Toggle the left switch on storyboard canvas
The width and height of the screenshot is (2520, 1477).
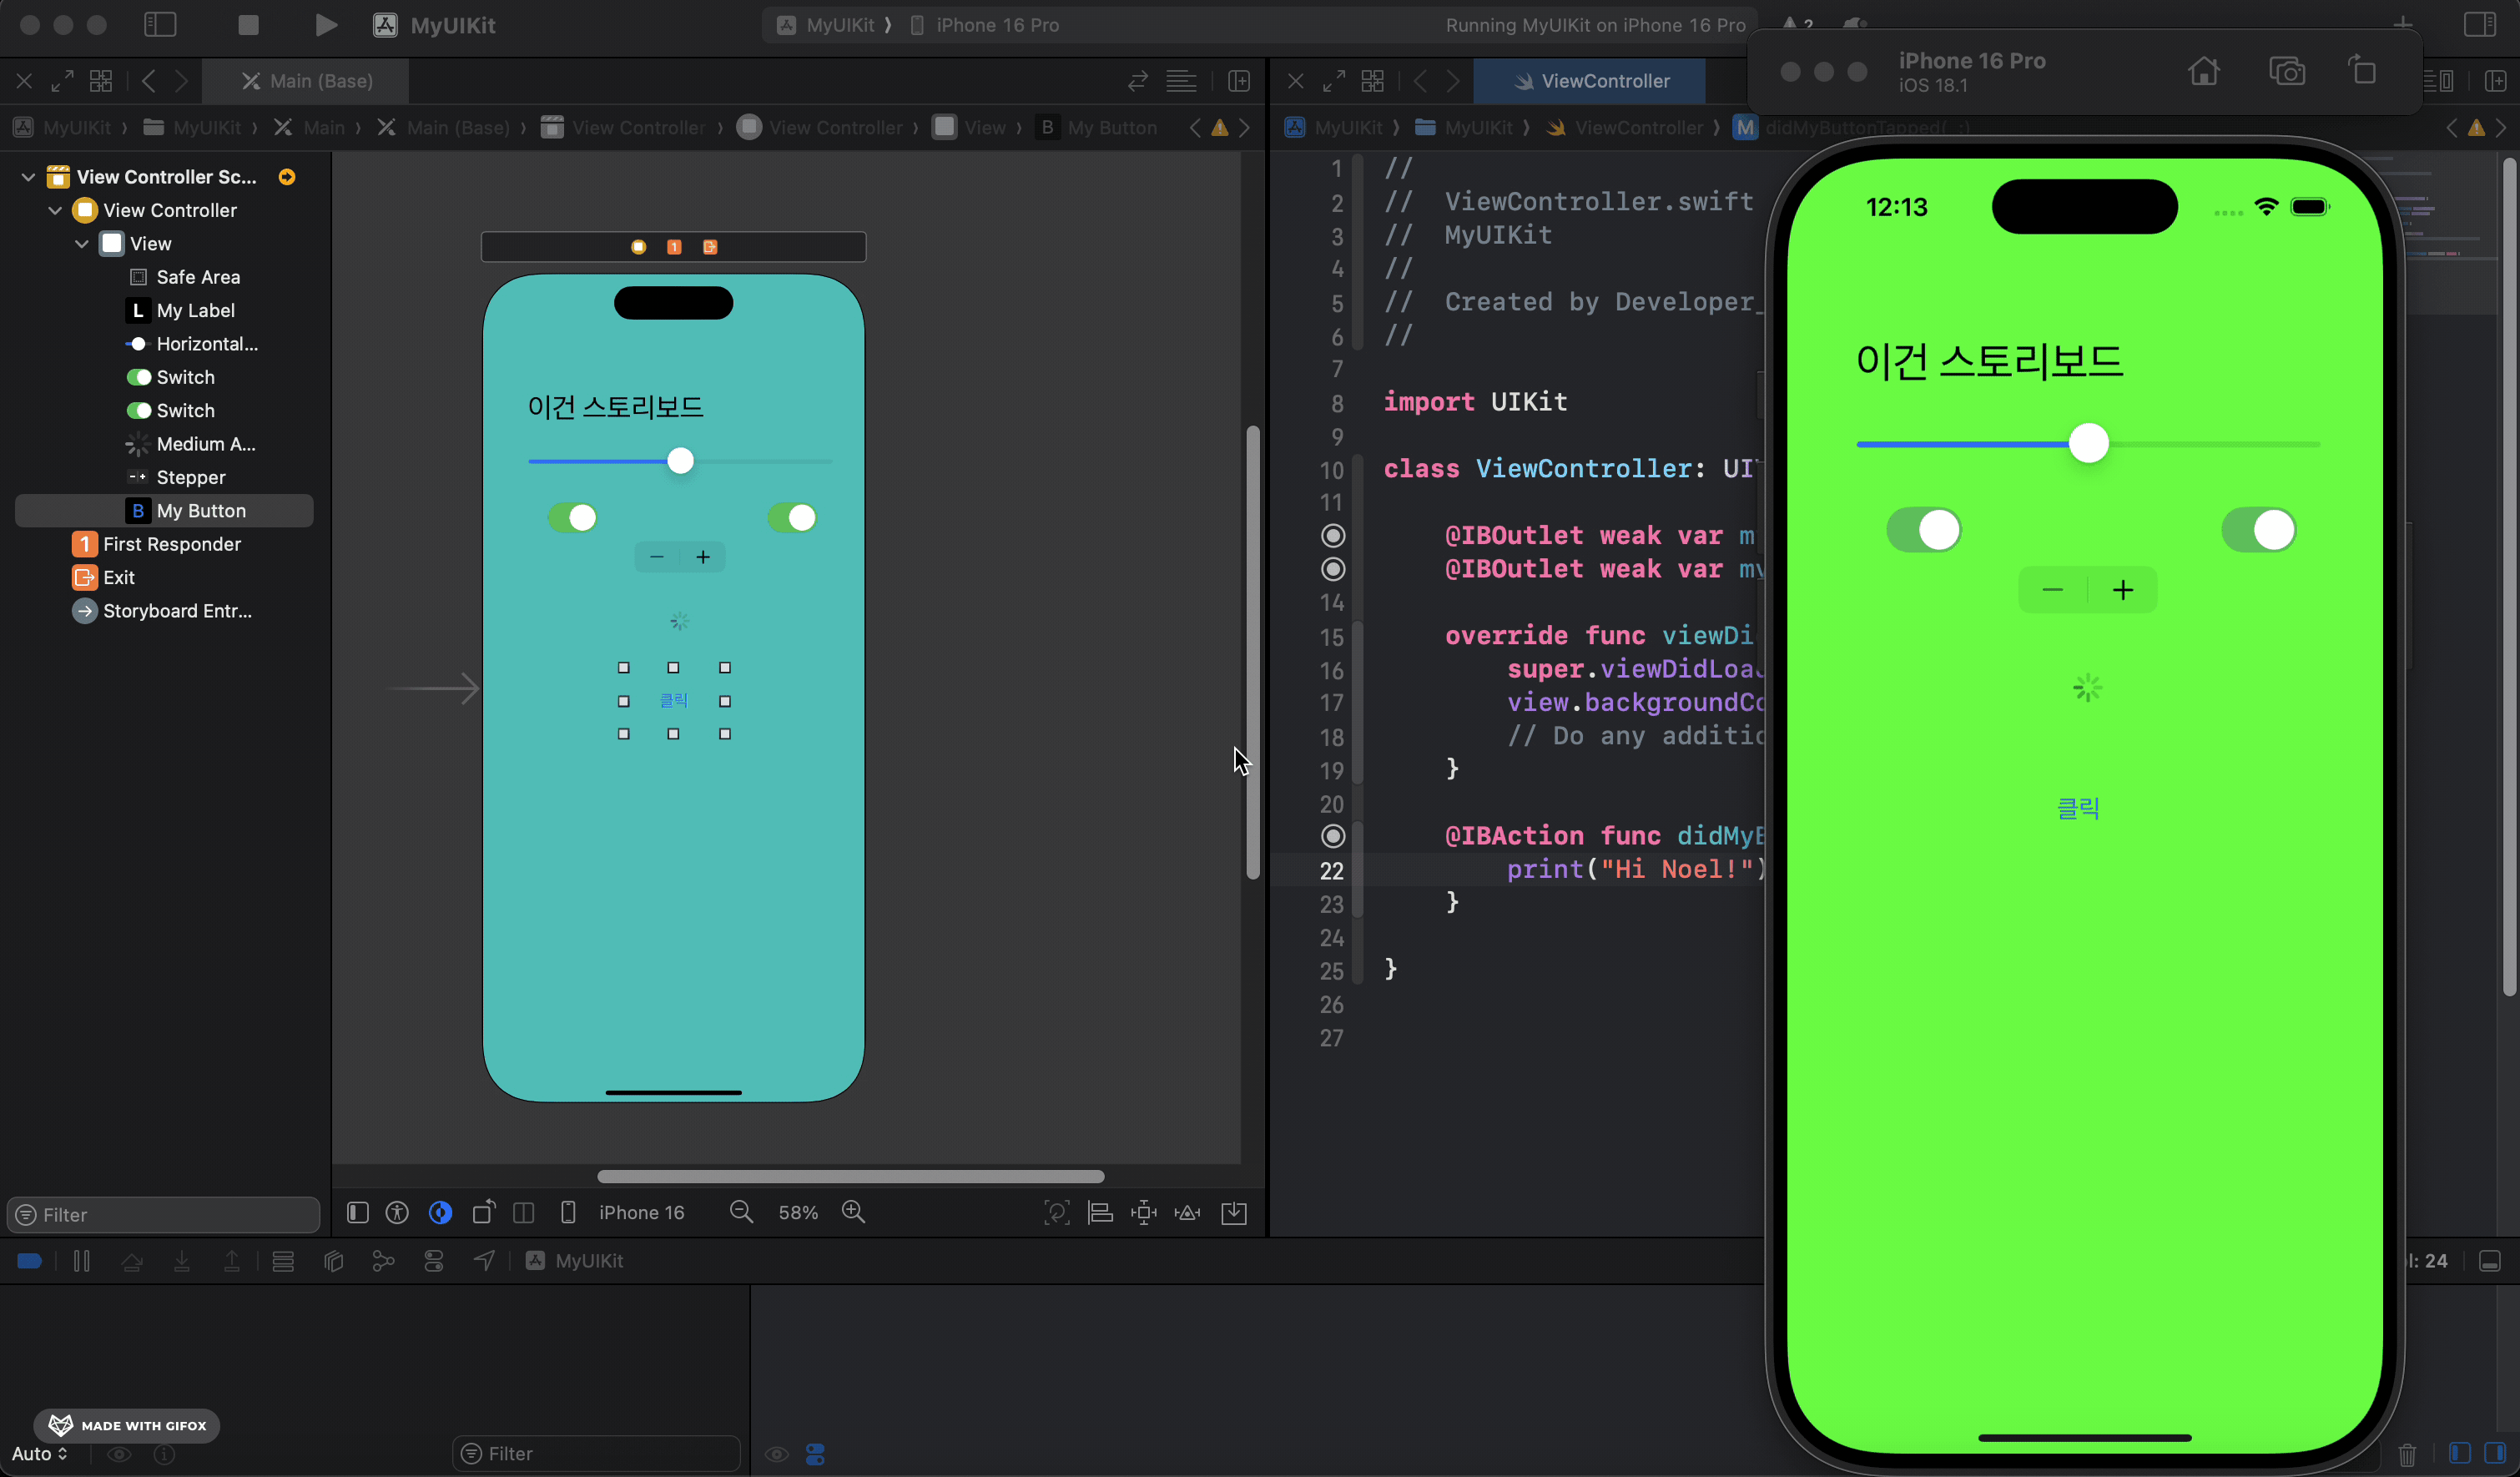click(573, 517)
